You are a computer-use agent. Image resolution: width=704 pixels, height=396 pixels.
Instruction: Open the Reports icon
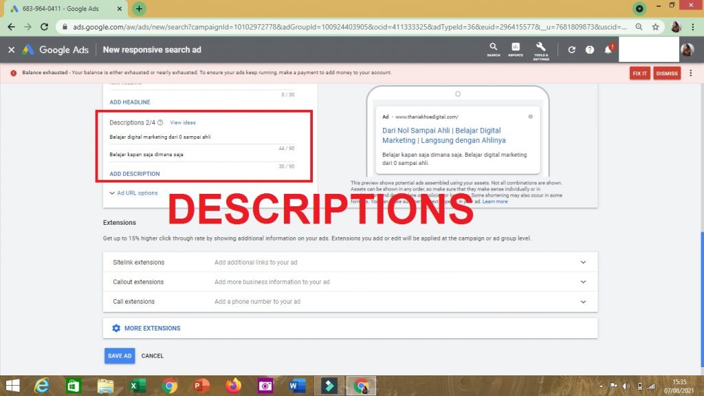point(516,48)
